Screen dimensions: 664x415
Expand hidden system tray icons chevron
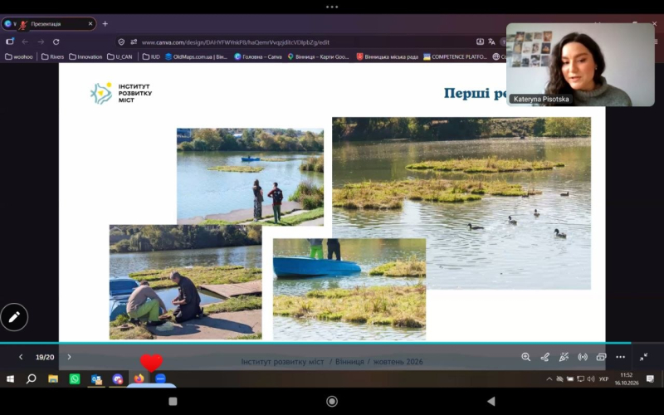[549, 379]
